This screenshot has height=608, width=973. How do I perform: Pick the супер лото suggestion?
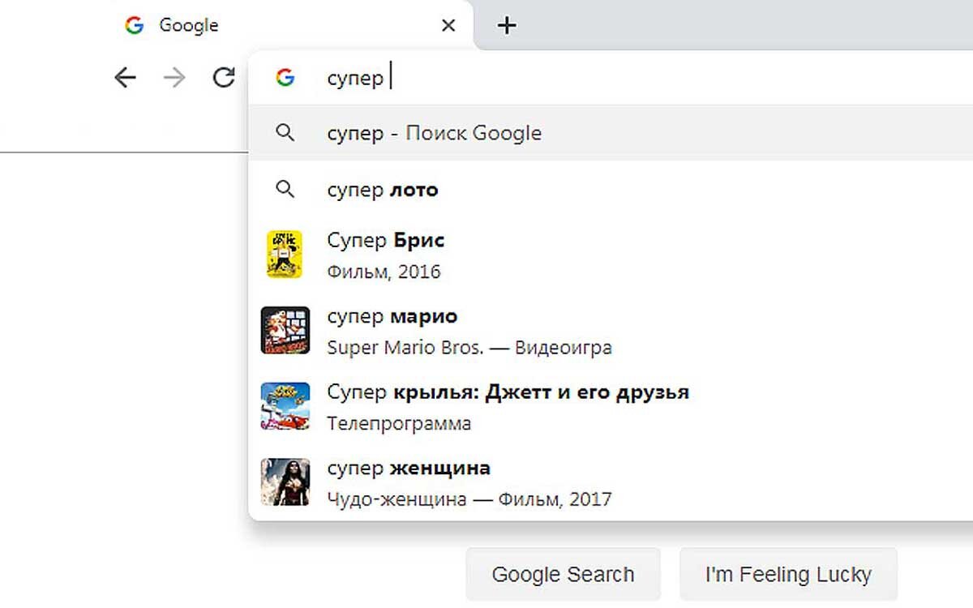(x=610, y=190)
